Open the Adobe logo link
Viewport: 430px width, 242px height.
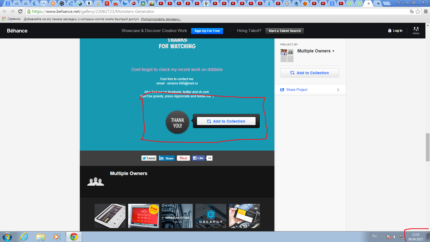tap(416, 30)
